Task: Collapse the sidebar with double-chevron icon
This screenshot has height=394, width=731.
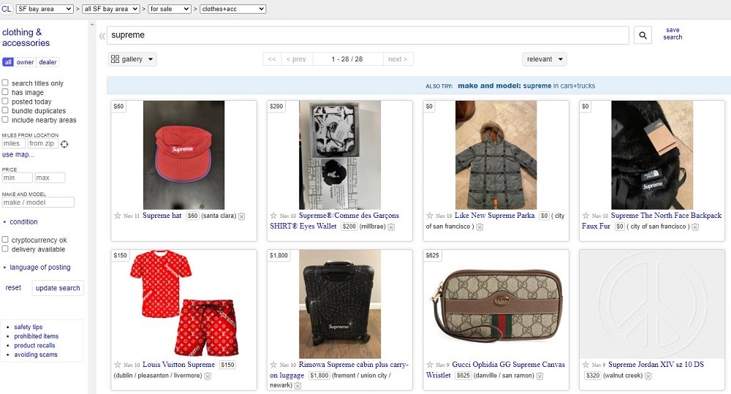Action: tap(102, 35)
